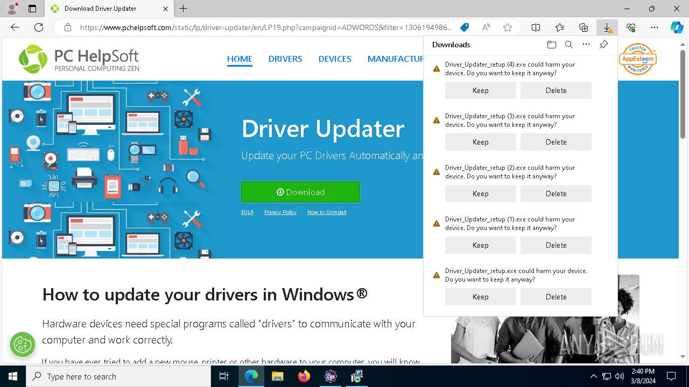Click the AppEsteem trusted badge
The image size is (689, 387).
pyautogui.click(x=638, y=59)
